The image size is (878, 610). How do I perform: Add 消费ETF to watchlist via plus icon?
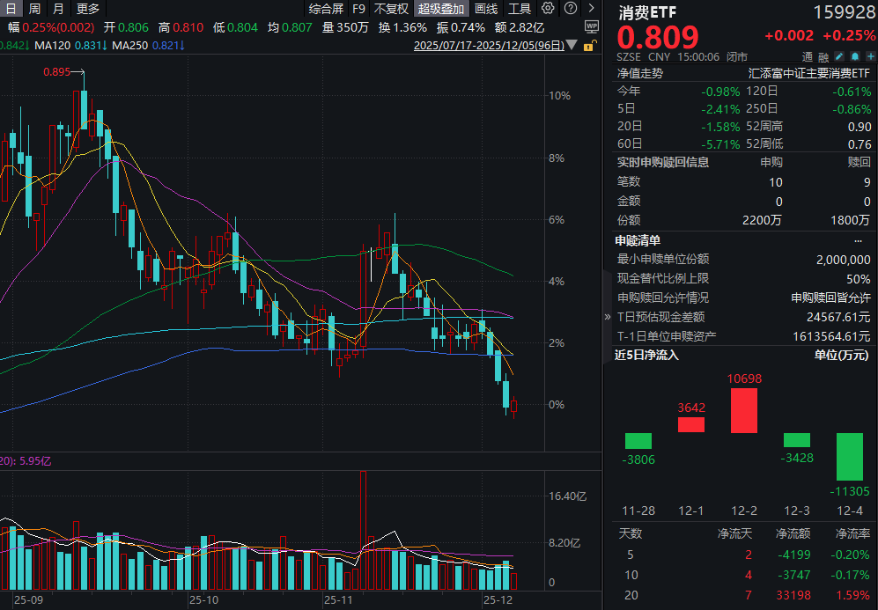click(871, 55)
